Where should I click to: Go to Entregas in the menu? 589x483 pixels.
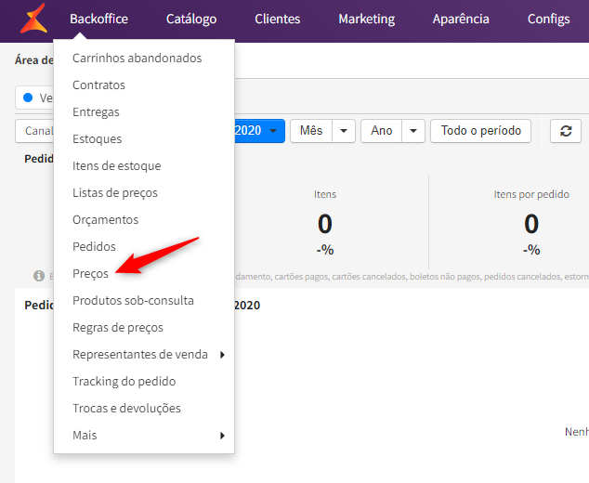96,112
